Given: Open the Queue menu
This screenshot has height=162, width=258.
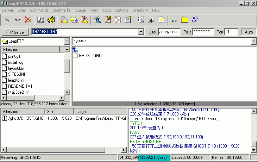Looking at the screenshot, I should tap(80, 10).
